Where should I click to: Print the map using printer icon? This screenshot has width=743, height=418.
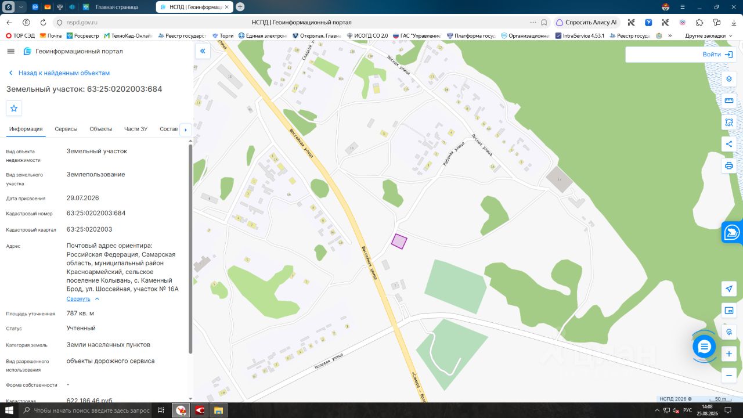coord(729,166)
